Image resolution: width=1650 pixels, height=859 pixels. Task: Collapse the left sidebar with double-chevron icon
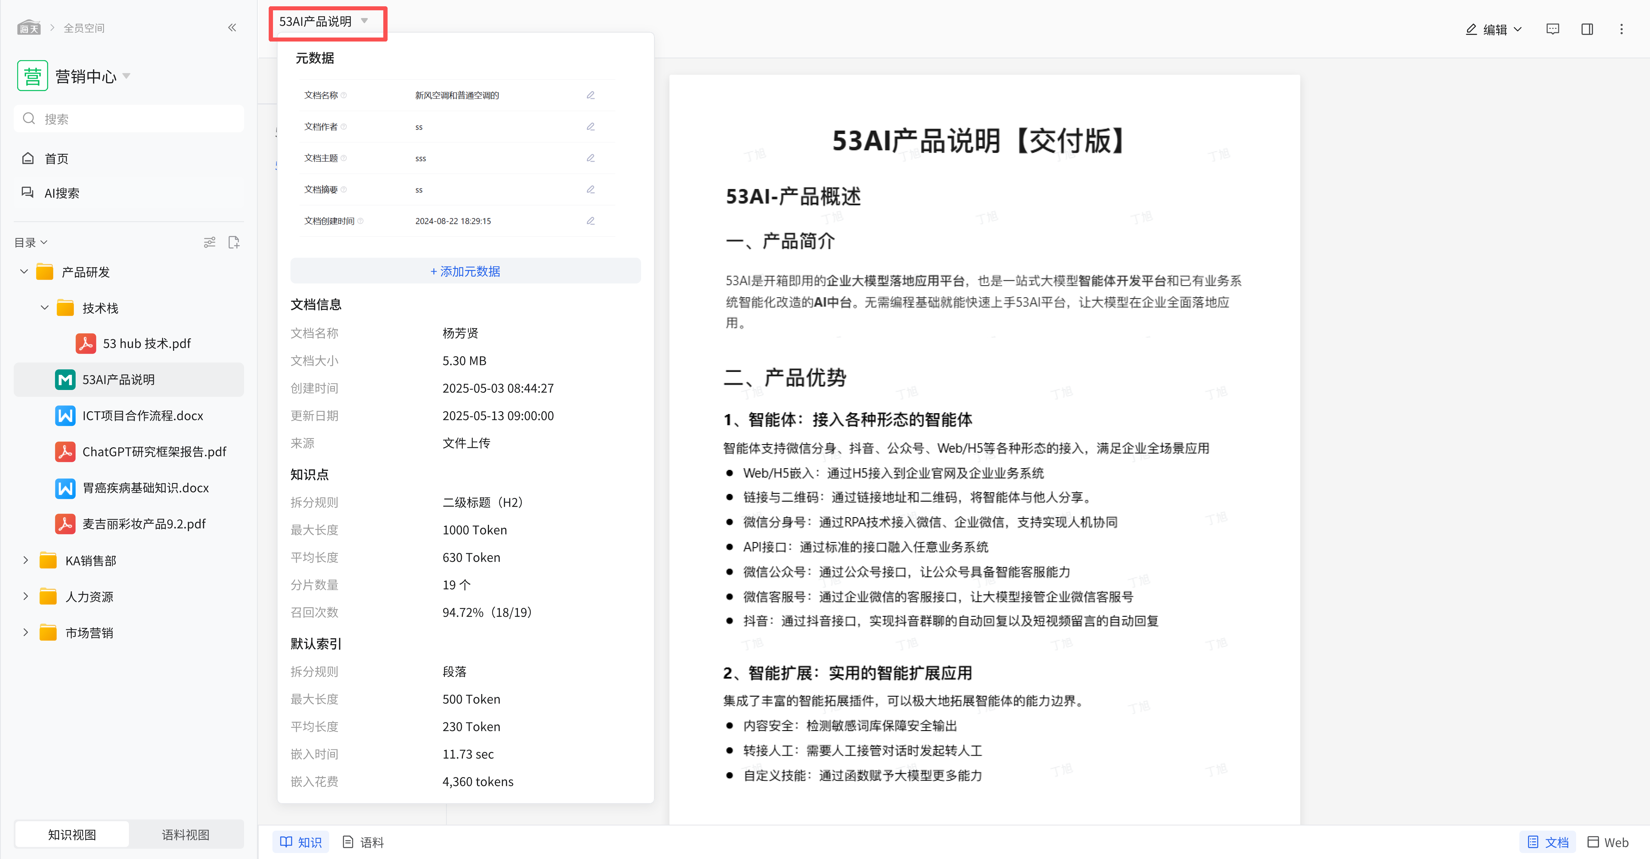pos(232,27)
